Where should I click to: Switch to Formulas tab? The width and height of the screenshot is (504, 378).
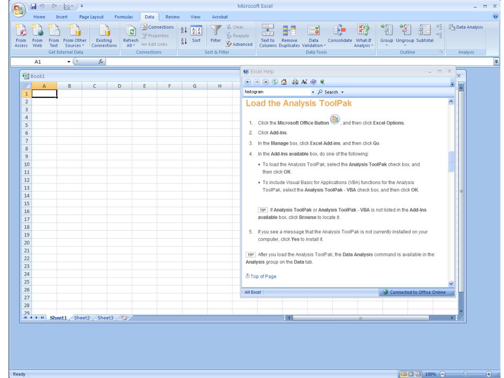tap(124, 17)
